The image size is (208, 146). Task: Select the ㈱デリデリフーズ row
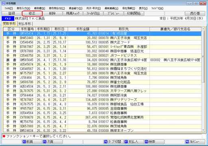coord(102,100)
